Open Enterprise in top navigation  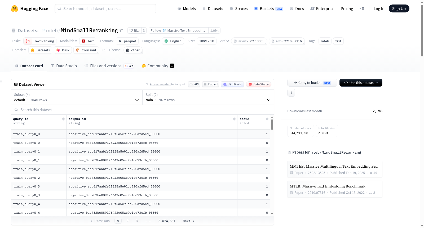[x=322, y=8]
